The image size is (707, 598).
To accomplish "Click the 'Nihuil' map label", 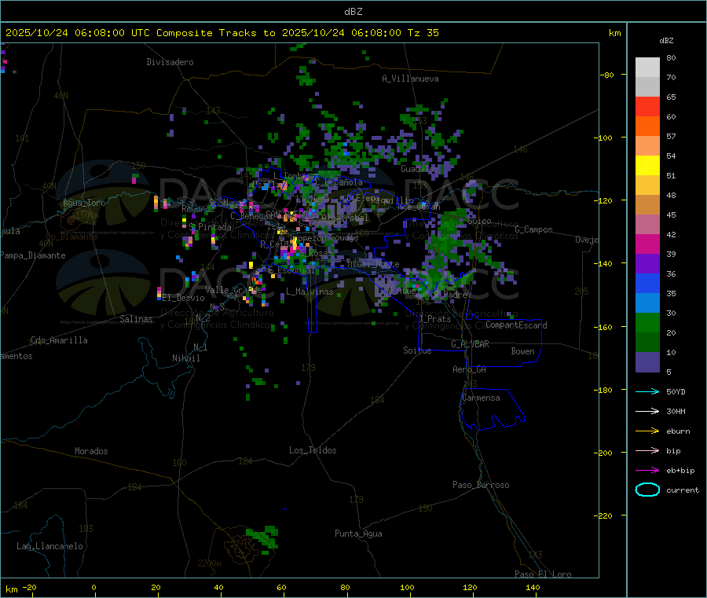I will (186, 358).
